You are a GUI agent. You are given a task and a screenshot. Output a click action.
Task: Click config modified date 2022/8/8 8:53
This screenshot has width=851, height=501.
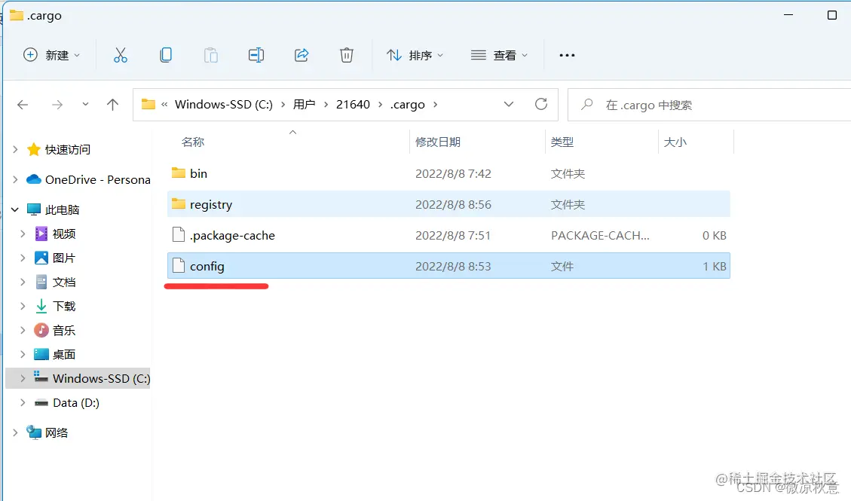[453, 266]
